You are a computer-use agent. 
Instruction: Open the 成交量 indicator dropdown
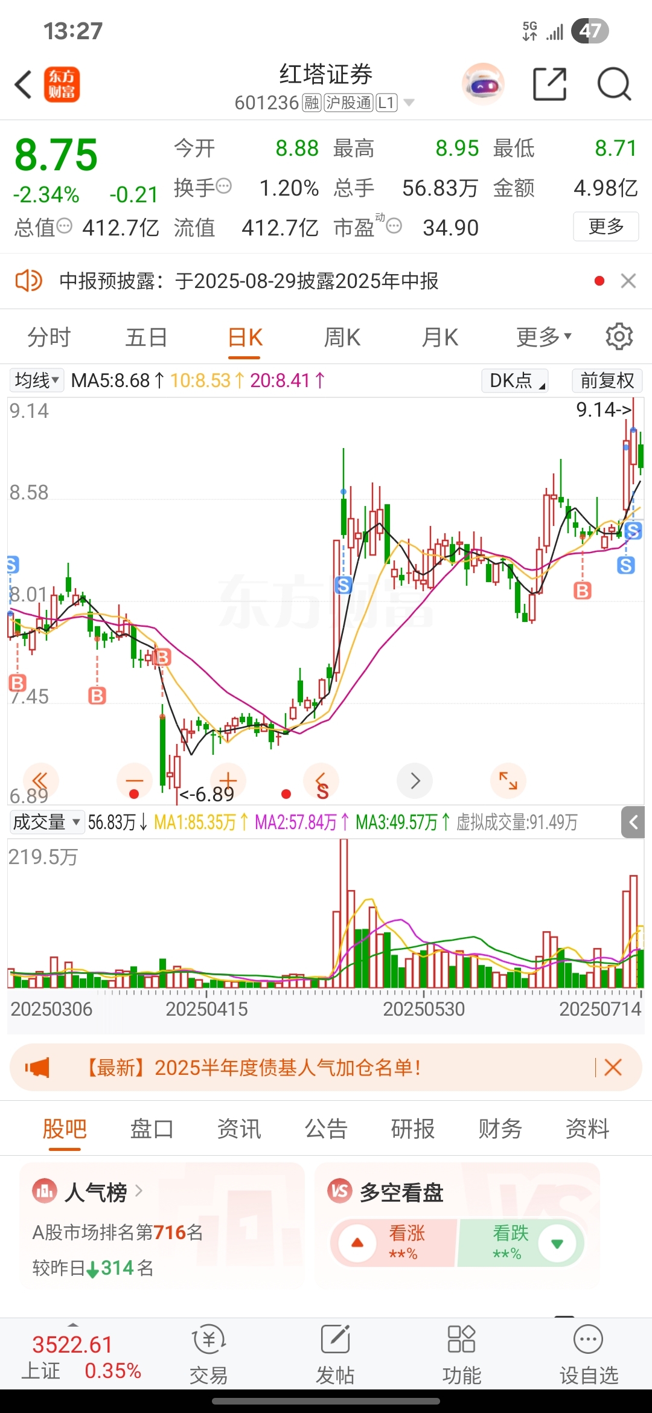tap(47, 822)
